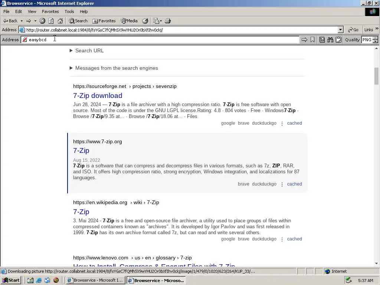Increase quality with the up stepper arrow
The width and height of the screenshot is (380, 285).
click(376, 38)
